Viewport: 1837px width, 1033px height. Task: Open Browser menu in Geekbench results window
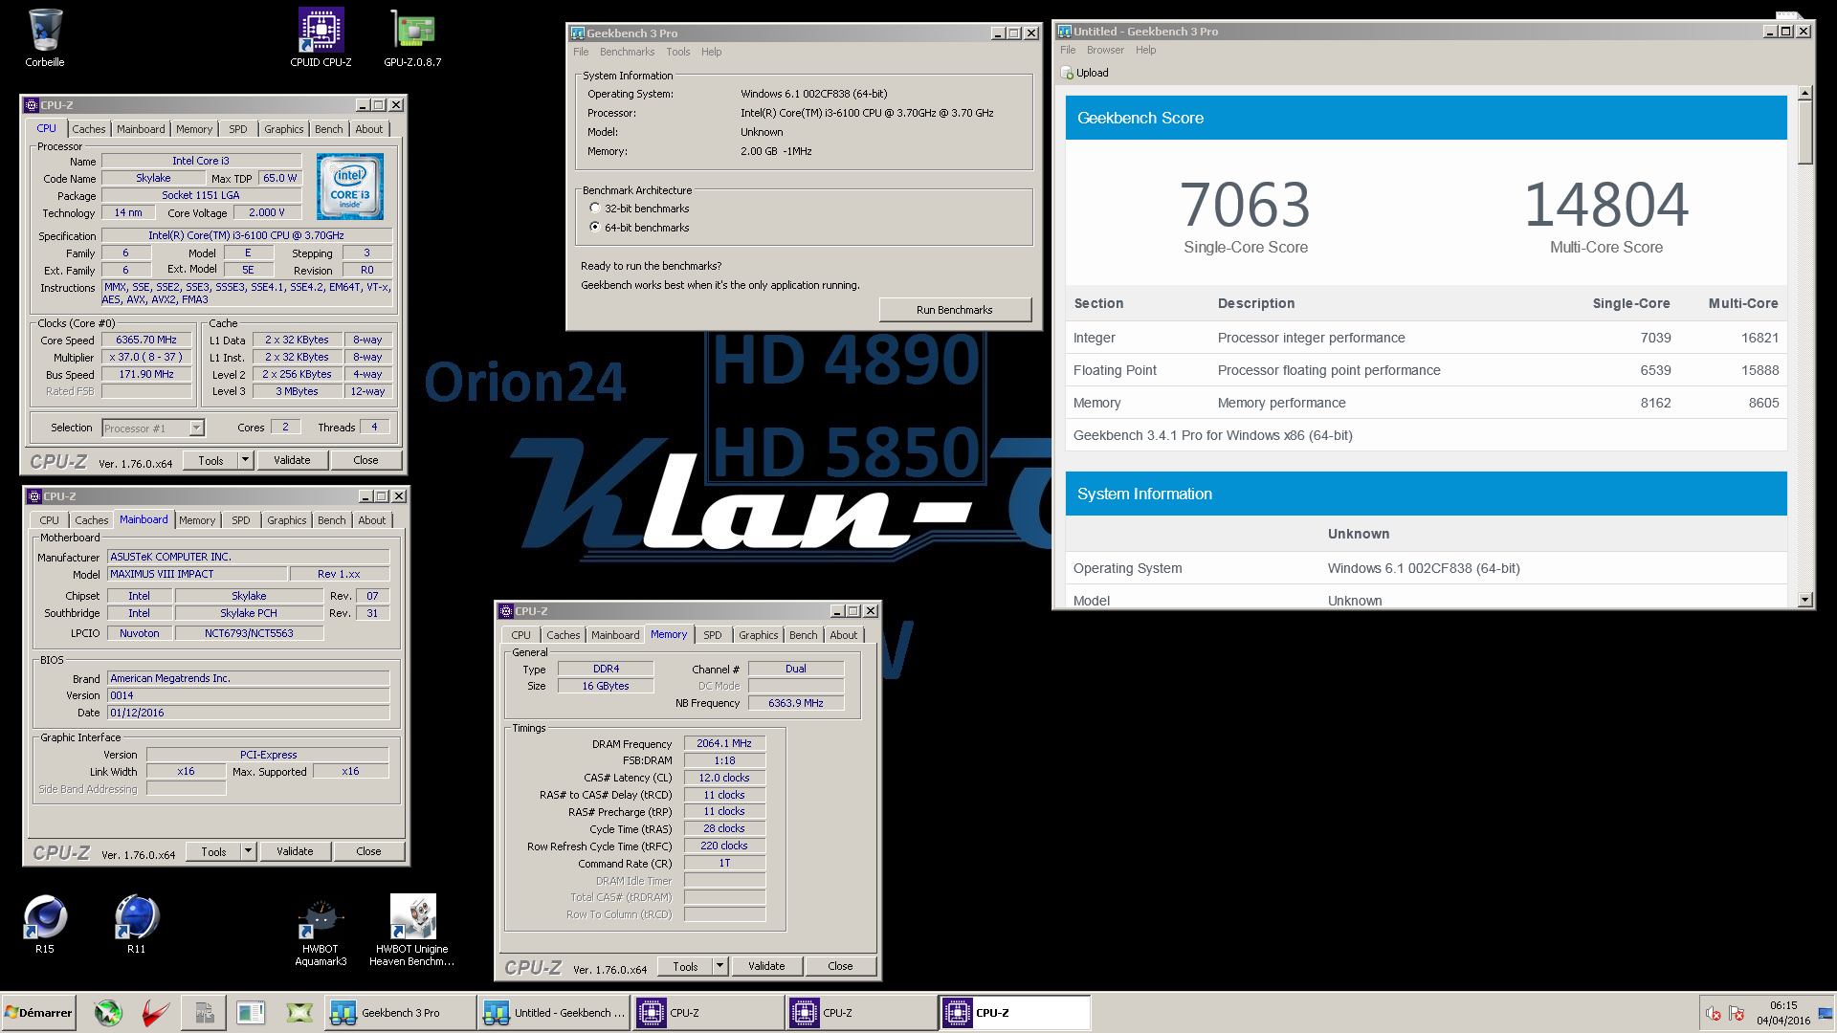click(x=1105, y=50)
